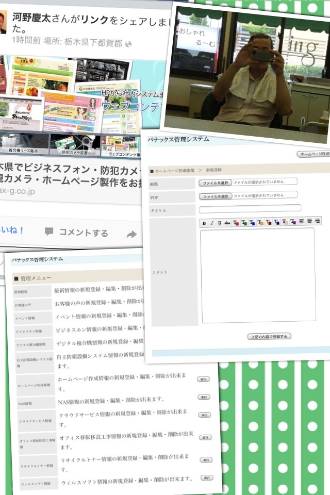The height and width of the screenshot is (495, 330).
Task: Select the お客様の声 menu cell
Action: tap(33, 305)
